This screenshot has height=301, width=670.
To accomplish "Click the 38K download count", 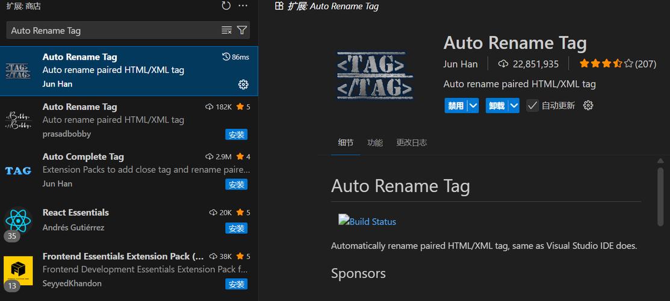I will 220,256.
